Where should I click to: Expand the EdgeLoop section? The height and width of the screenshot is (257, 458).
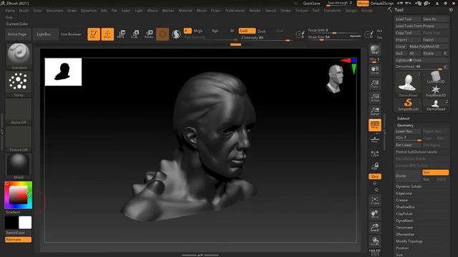pos(404,193)
